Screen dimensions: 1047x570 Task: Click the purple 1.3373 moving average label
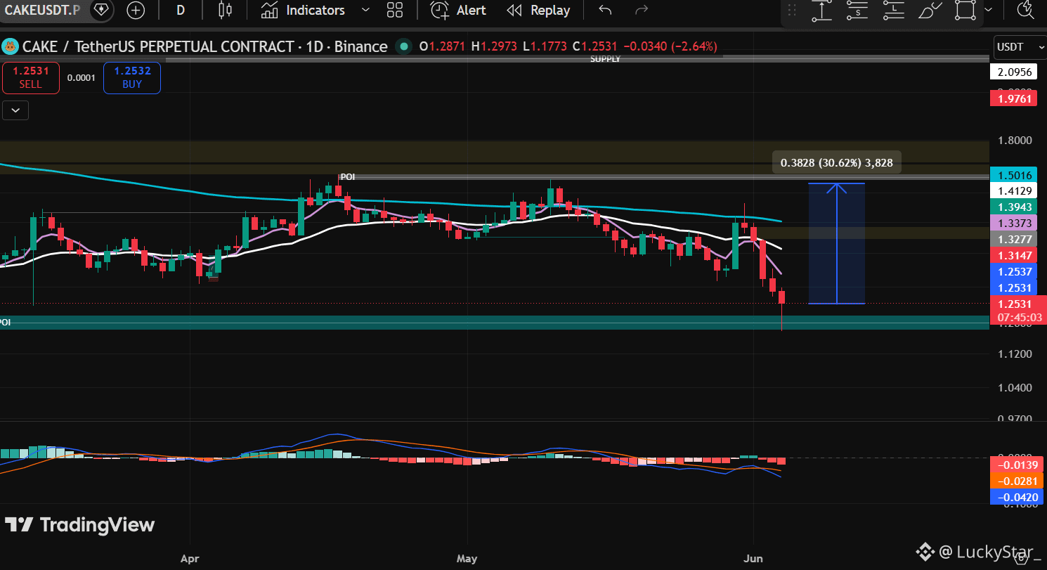click(x=1014, y=223)
